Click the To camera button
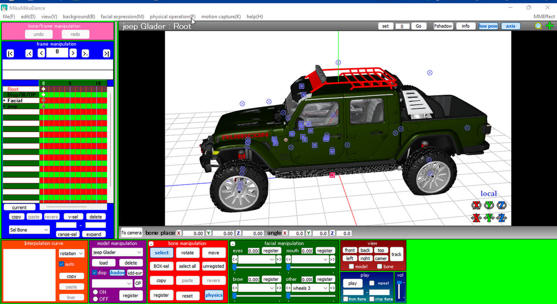 click(131, 233)
